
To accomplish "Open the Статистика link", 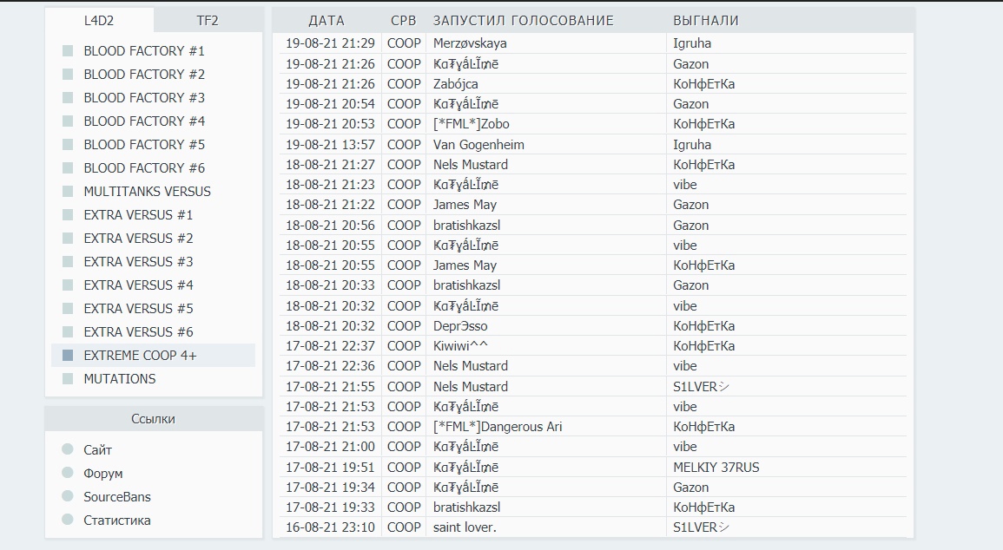I will click(x=117, y=521).
